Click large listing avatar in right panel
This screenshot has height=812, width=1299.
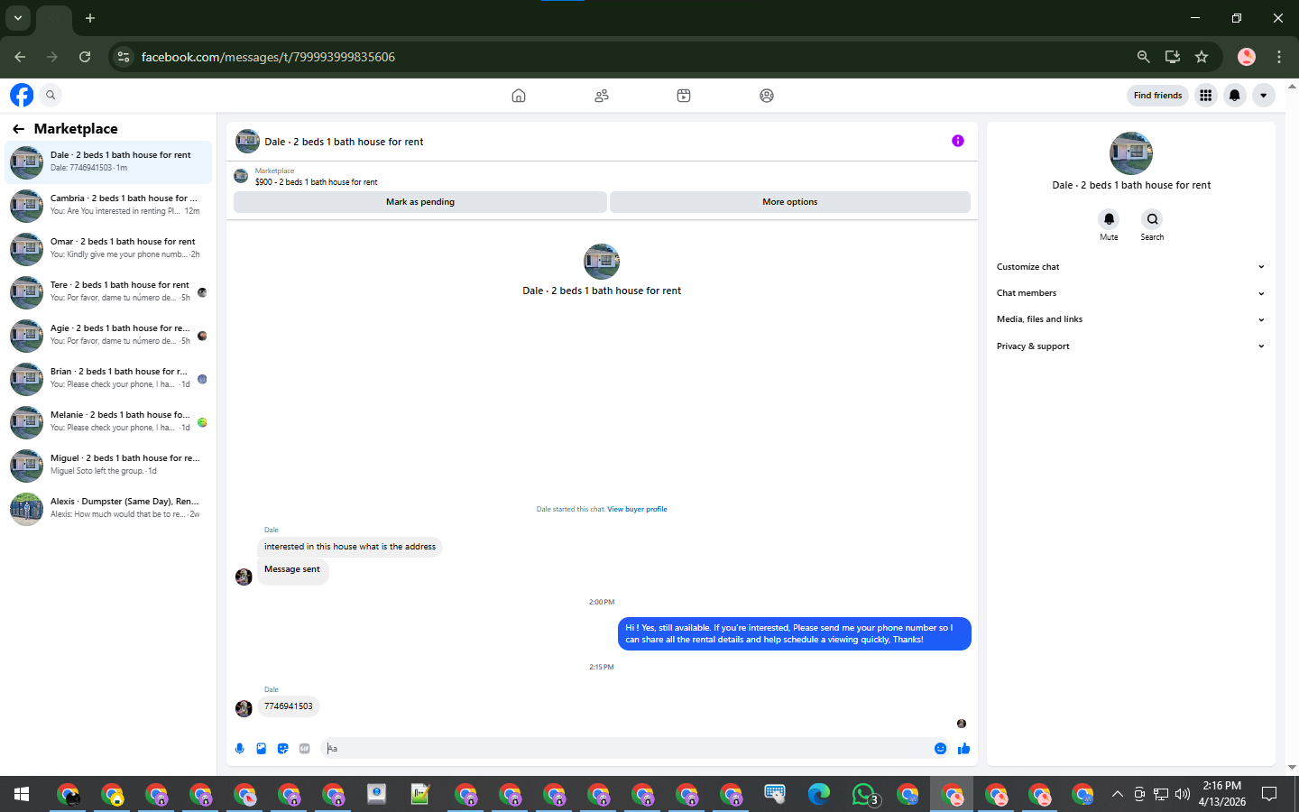tap(1131, 153)
